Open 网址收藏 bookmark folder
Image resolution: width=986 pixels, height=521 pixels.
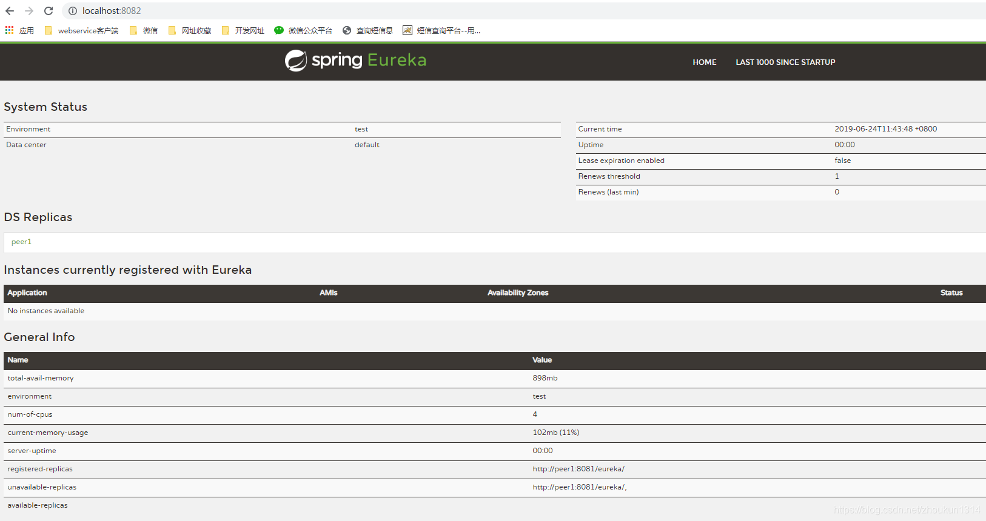point(190,30)
